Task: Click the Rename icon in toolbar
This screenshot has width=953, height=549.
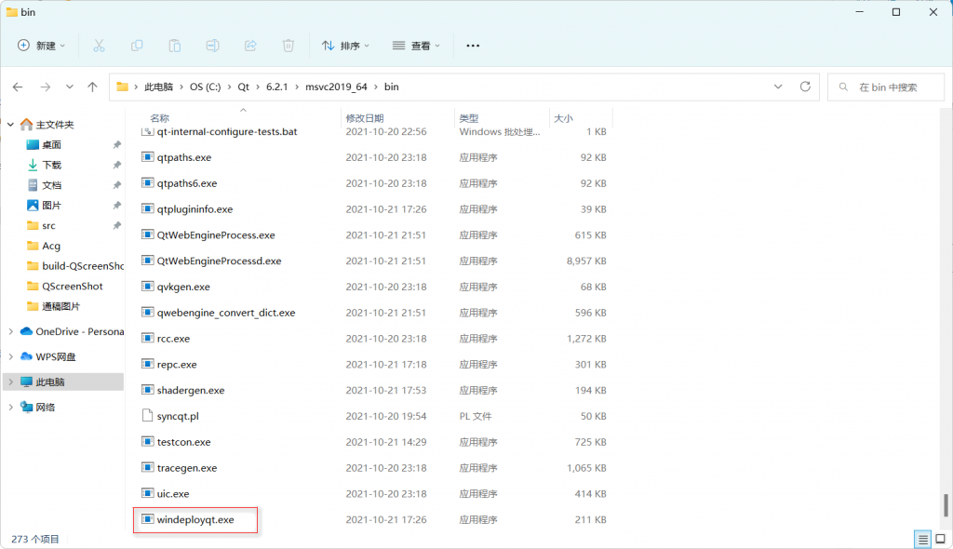Action: point(213,46)
